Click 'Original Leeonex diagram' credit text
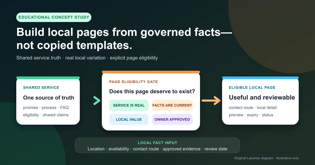The image size is (315, 165). [x=254, y=158]
